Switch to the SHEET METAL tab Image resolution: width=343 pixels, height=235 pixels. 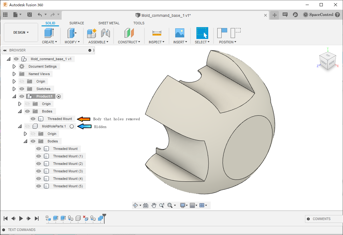tap(109, 23)
